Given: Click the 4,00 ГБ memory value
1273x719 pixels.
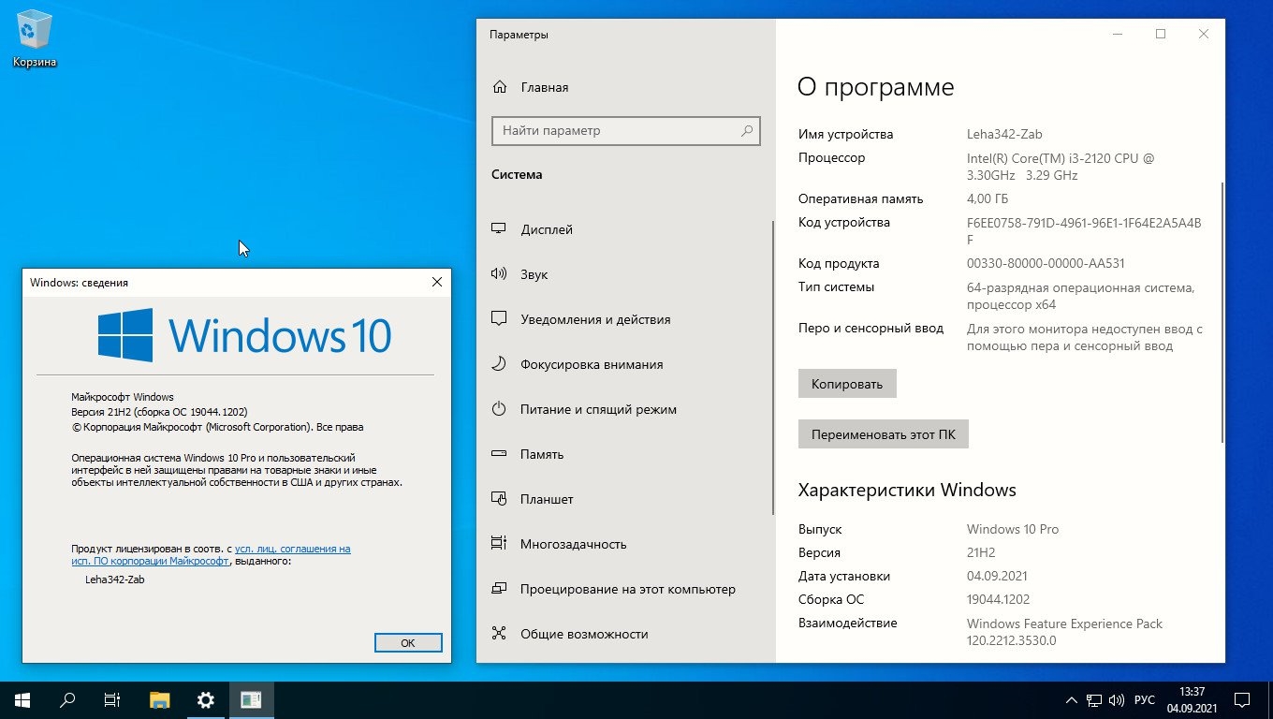Looking at the screenshot, I should point(988,198).
